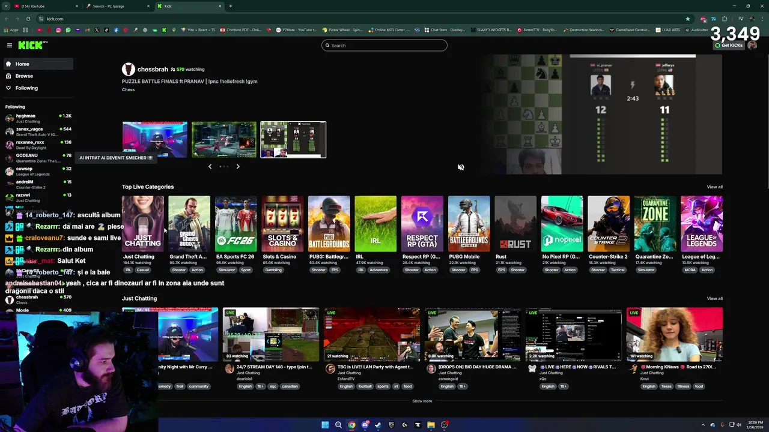This screenshot has width=769, height=432.
Task: Open Windows taskbar search
Action: (338, 425)
